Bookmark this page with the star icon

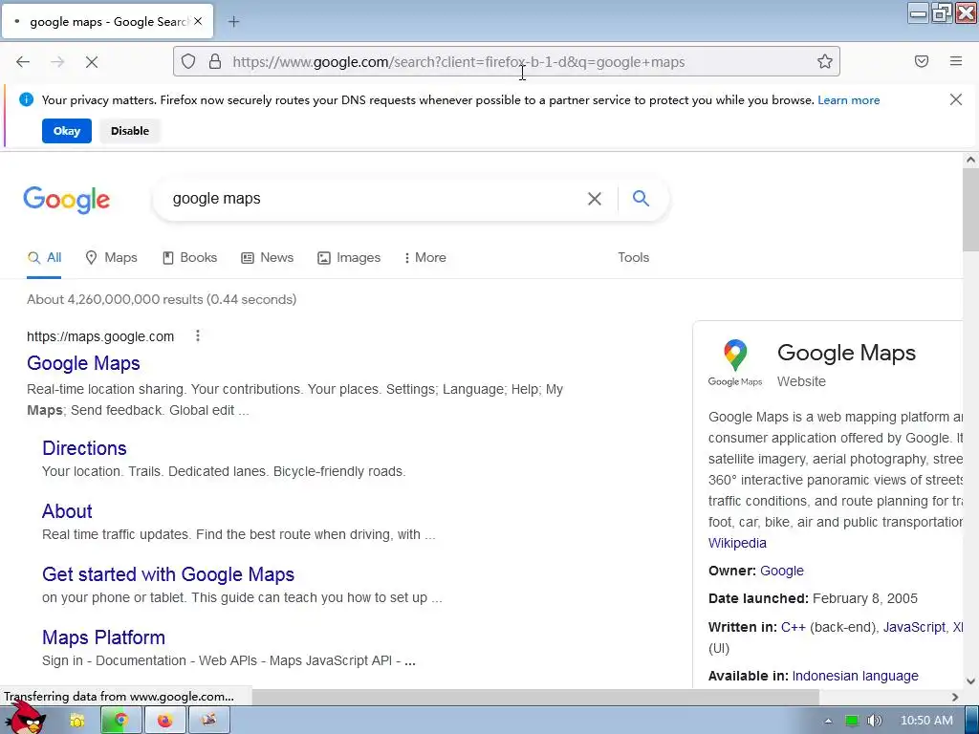825,61
